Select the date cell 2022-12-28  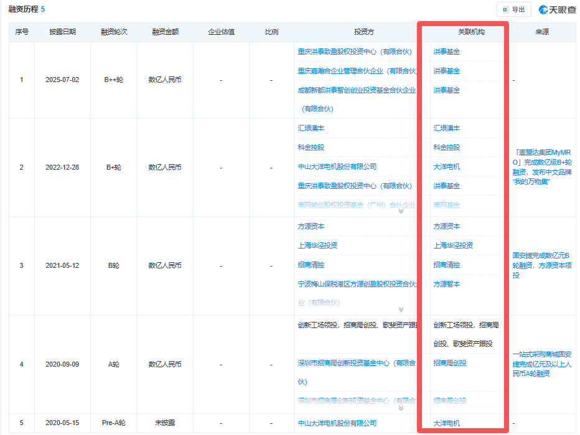click(62, 167)
